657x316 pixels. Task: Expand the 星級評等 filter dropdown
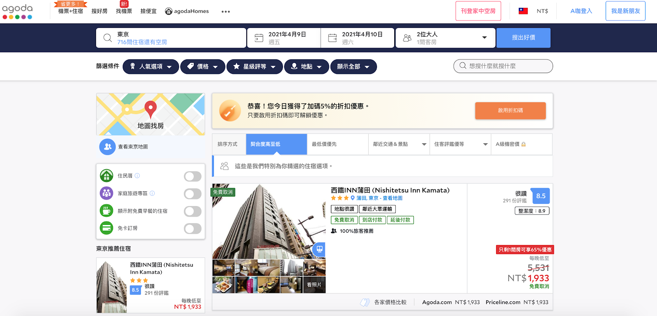click(x=255, y=66)
